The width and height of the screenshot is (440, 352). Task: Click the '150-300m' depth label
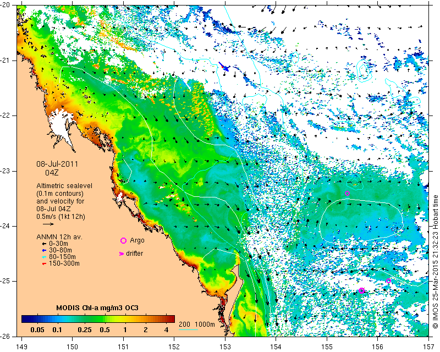(64, 263)
